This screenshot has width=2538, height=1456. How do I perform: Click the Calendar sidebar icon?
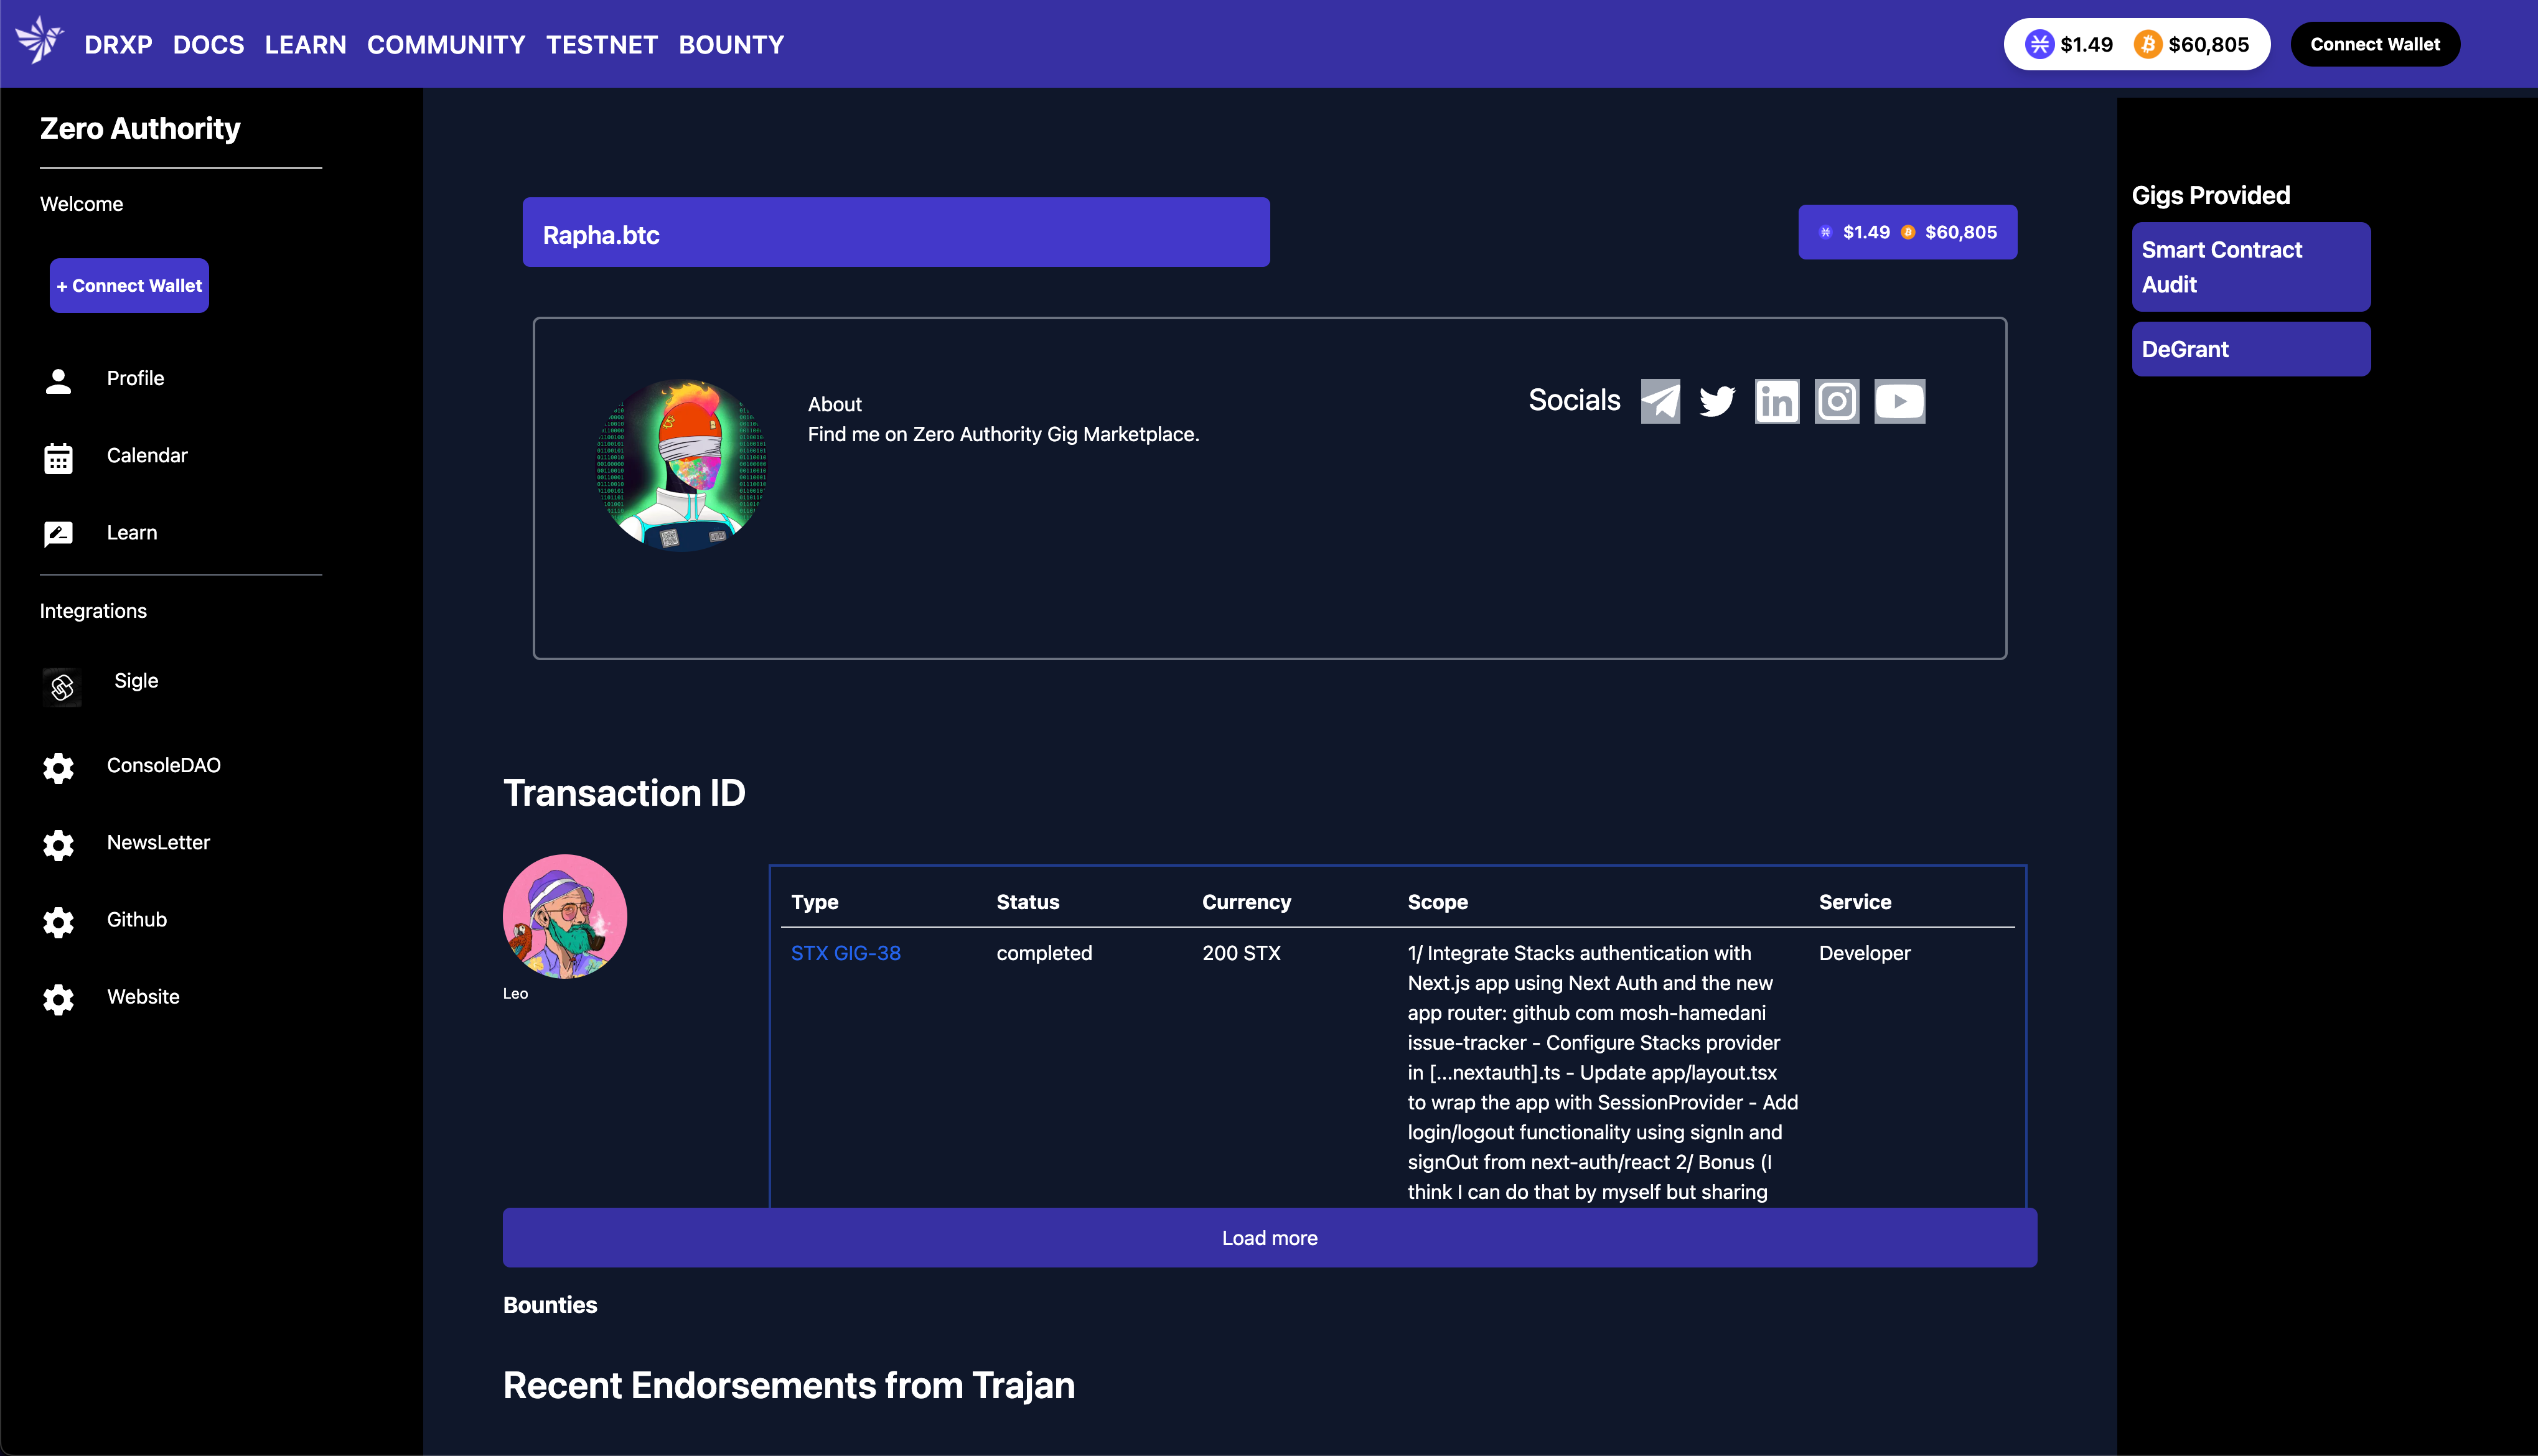pos(58,458)
